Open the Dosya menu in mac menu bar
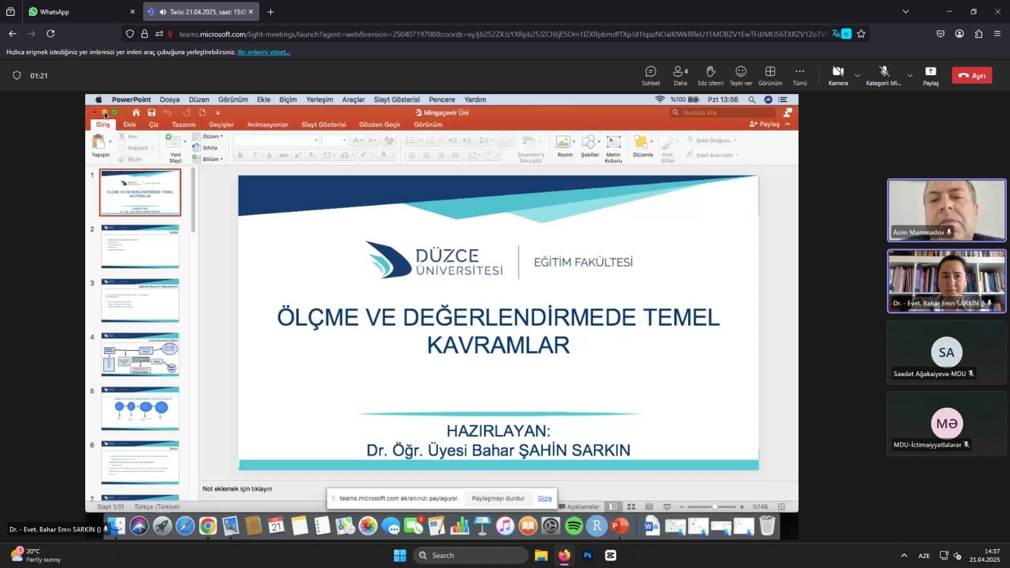1010x568 pixels. [169, 100]
